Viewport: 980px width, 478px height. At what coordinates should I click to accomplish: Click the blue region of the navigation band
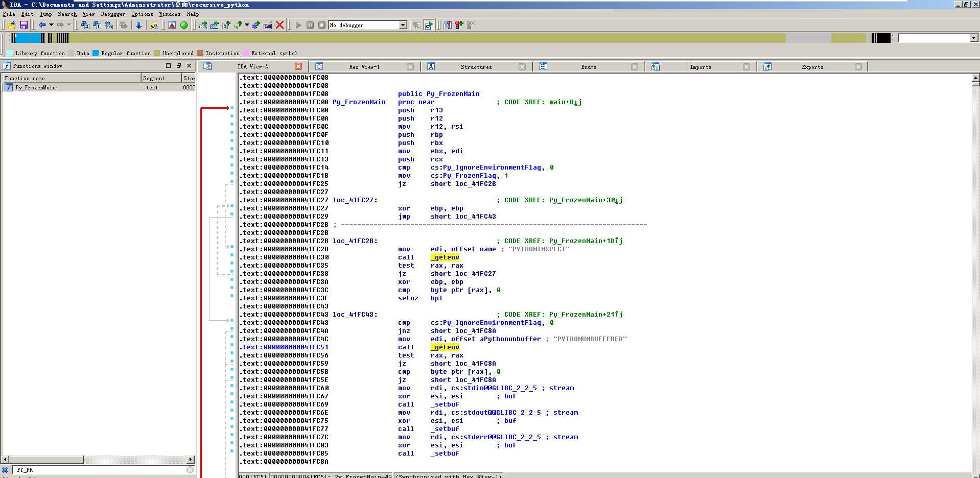click(28, 38)
